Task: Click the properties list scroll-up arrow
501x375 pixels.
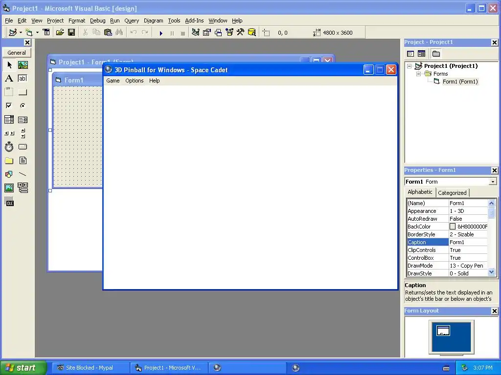Action: 491,203
